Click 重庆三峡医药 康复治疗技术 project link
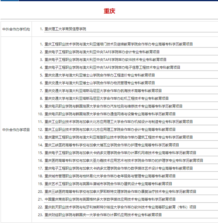 pyautogui.click(x=120, y=191)
